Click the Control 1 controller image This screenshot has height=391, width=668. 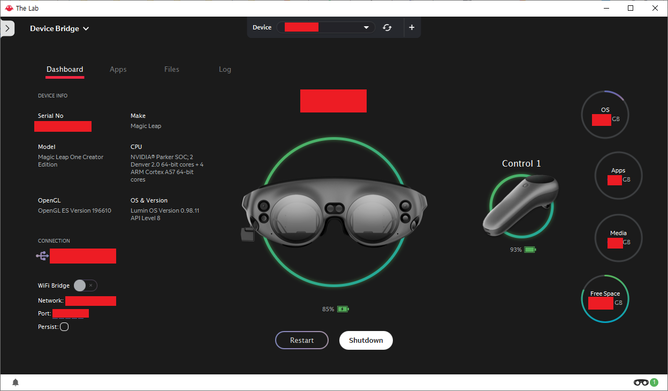521,206
